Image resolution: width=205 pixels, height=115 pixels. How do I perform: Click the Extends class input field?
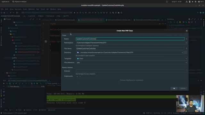coord(131,71)
